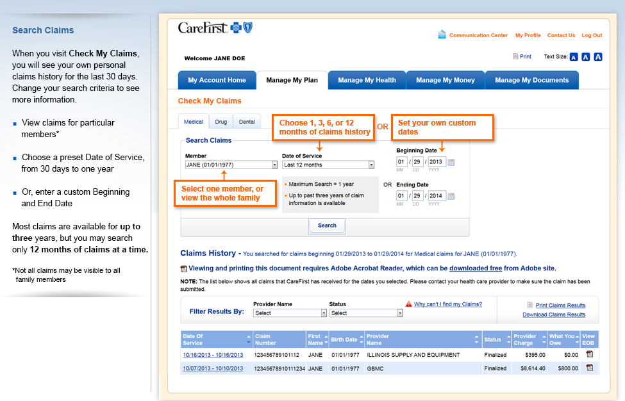This screenshot has height=401, width=625.
Task: Select the medium text size A icon
Action: point(585,57)
